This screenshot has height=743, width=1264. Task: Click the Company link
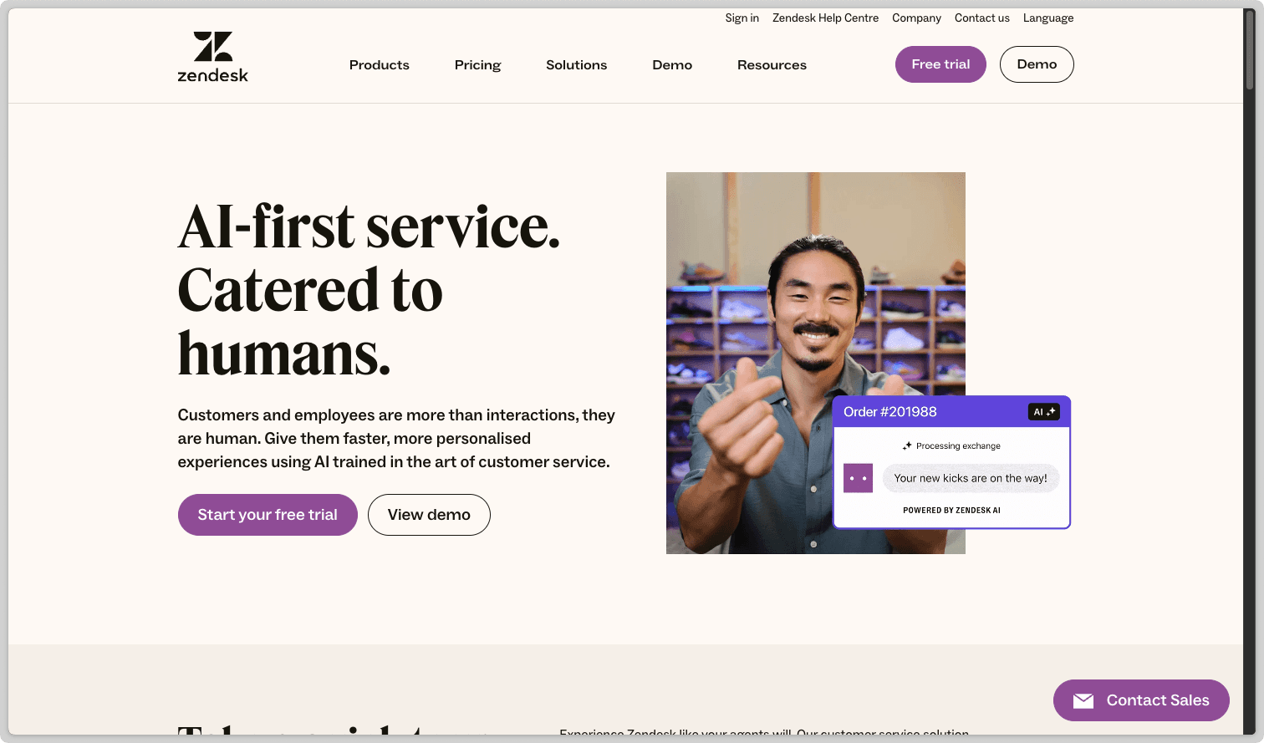(916, 18)
